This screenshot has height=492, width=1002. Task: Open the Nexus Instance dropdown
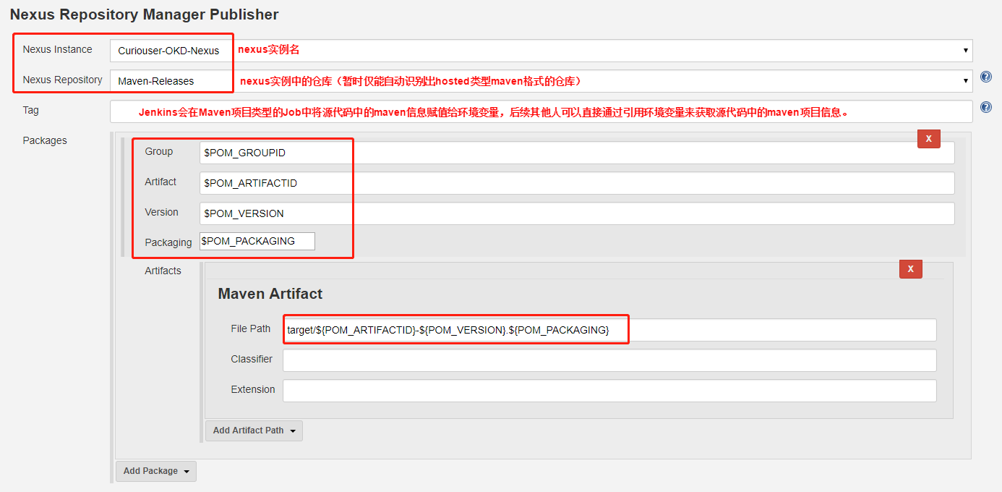[541, 51]
